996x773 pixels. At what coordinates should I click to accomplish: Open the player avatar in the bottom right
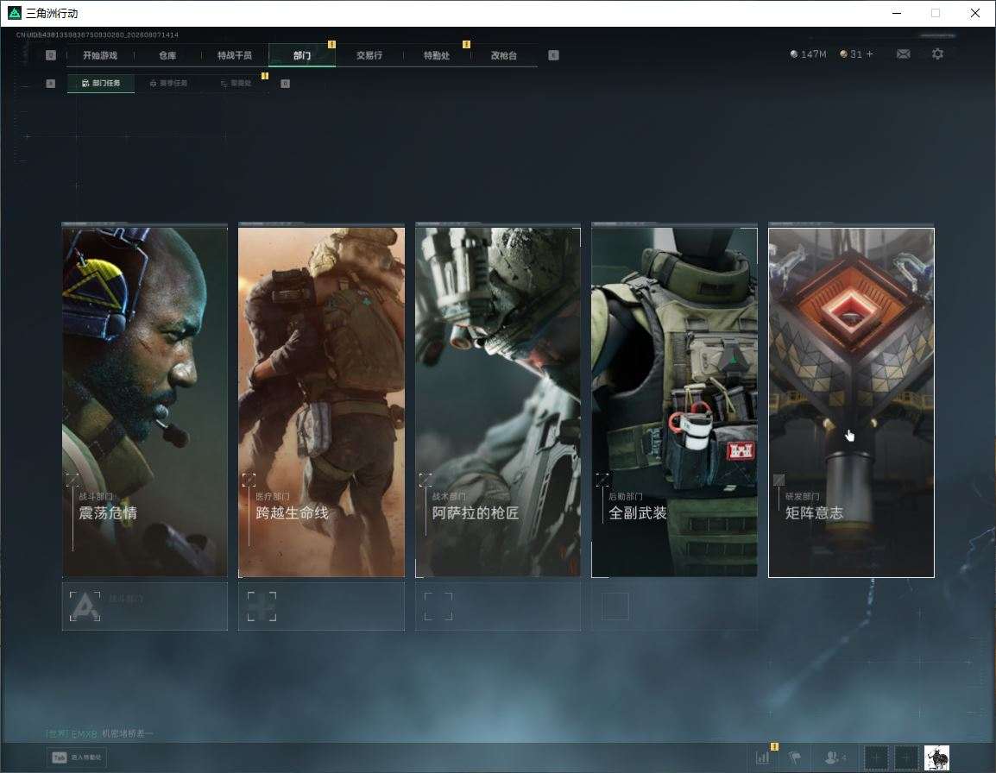click(937, 757)
